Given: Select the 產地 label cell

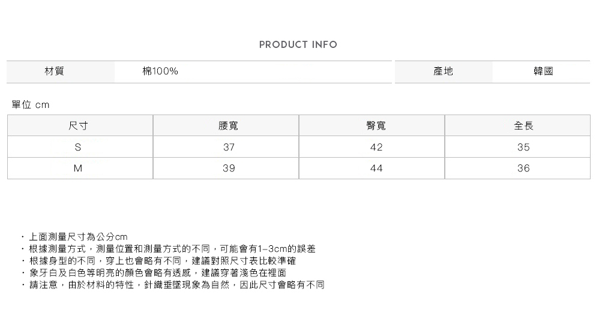Looking at the screenshot, I should [x=443, y=72].
